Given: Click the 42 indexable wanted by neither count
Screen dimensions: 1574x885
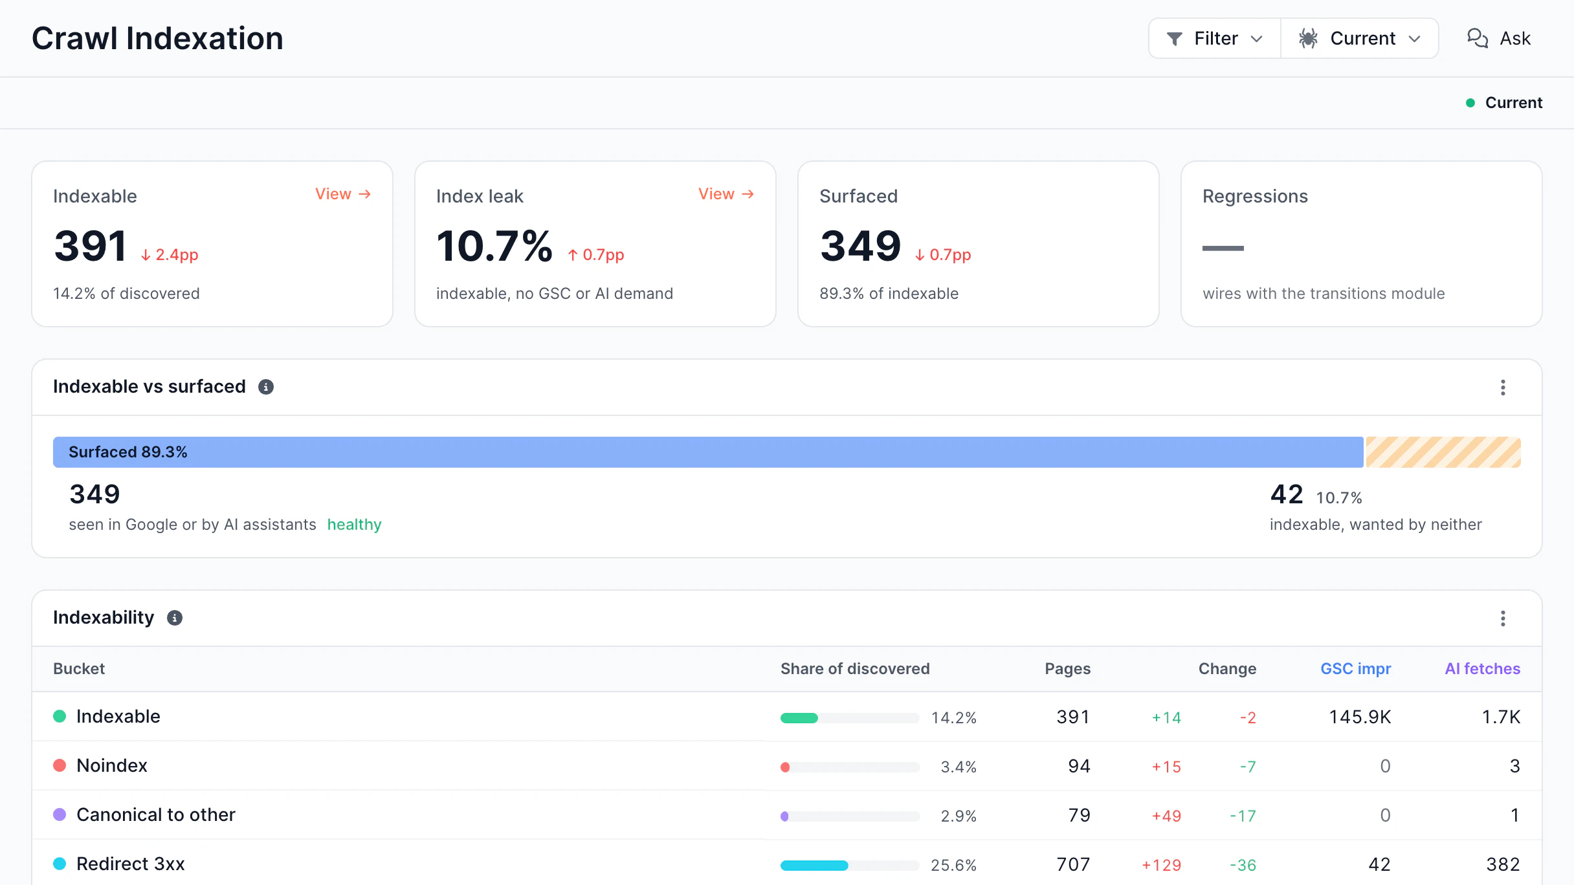Looking at the screenshot, I should (1286, 494).
